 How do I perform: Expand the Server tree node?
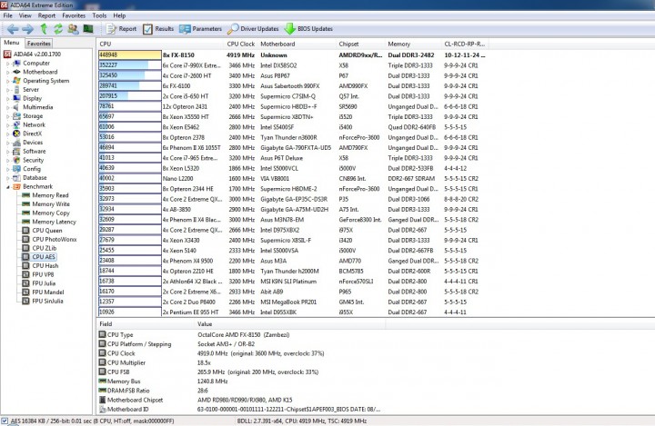point(7,90)
